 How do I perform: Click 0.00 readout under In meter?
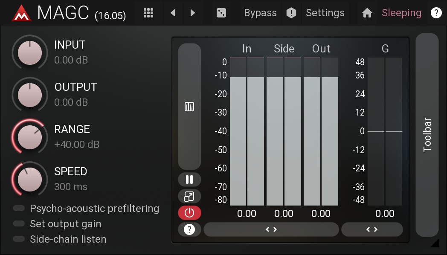[x=247, y=214]
